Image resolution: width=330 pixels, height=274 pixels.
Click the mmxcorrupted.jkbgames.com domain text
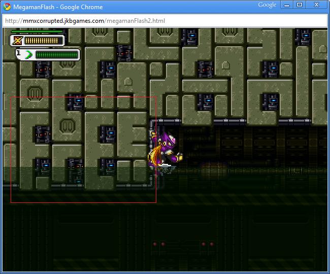(63, 21)
